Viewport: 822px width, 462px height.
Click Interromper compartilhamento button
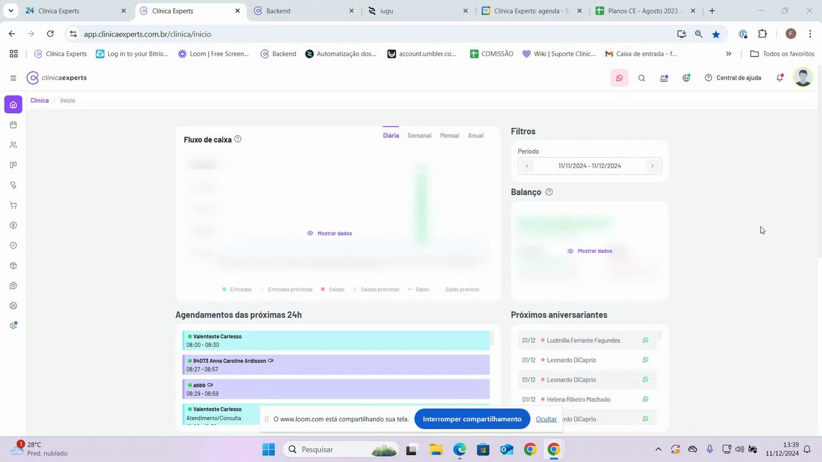472,419
